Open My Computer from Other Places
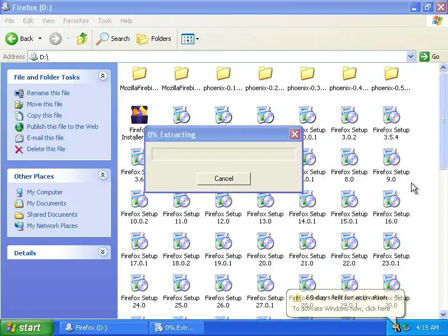 [45, 192]
